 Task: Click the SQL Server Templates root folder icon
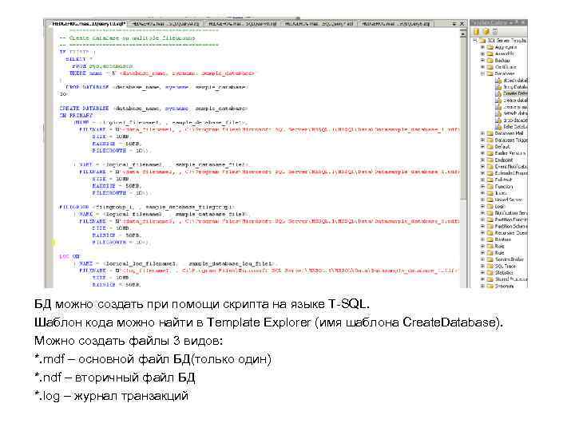(482, 41)
